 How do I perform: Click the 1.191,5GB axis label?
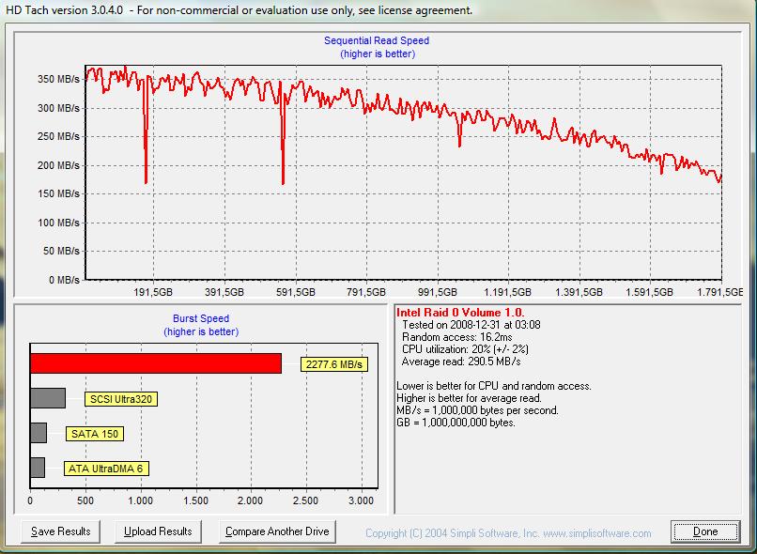(x=508, y=292)
